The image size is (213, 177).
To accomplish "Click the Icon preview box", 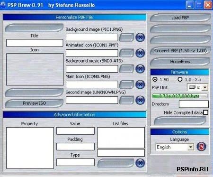I will [x=35, y=69].
